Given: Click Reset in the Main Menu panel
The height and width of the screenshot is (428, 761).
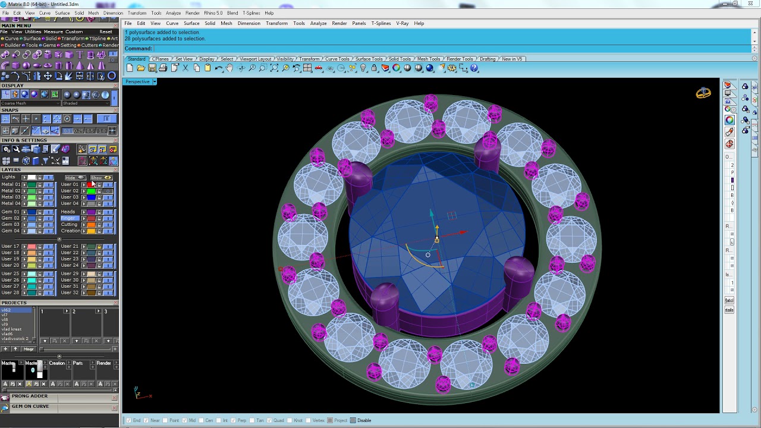Looking at the screenshot, I should tap(106, 32).
